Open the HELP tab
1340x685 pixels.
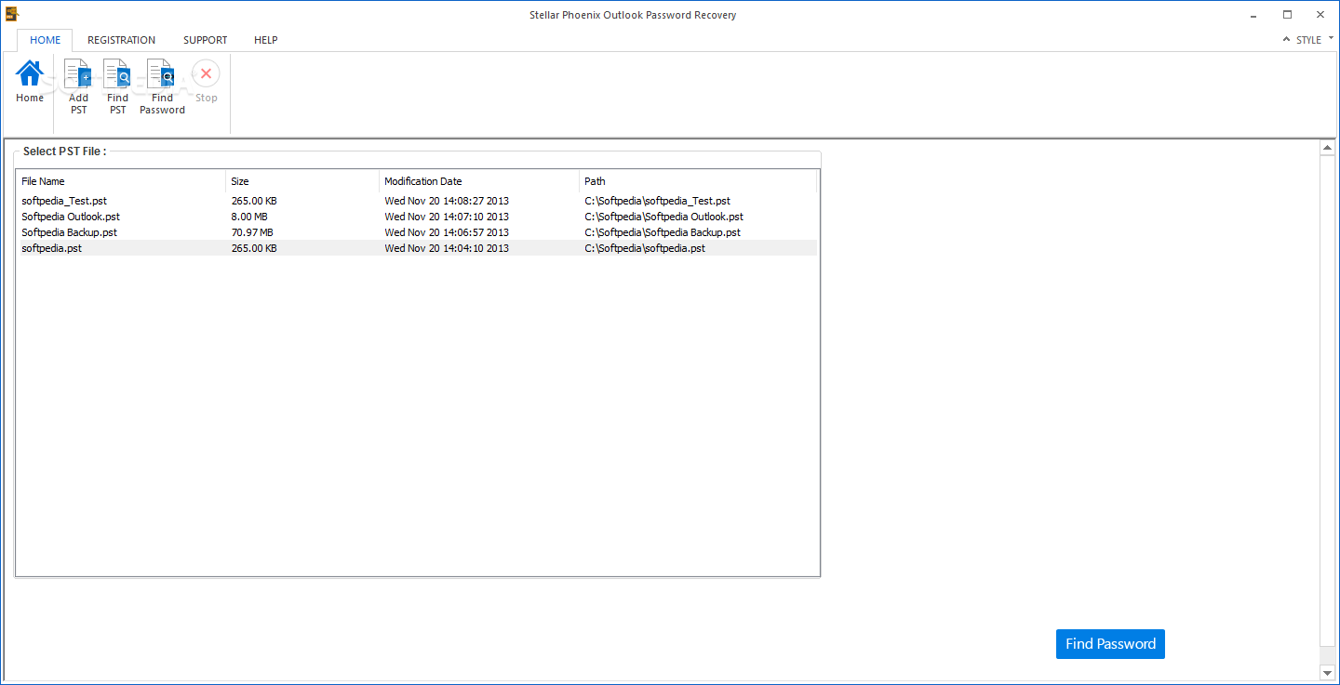[266, 40]
